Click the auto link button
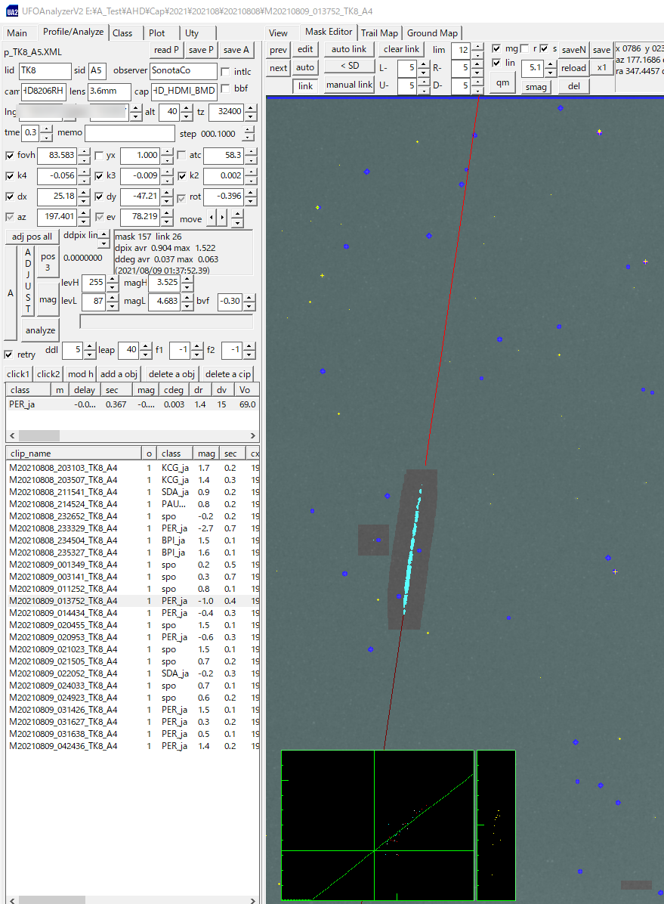 tap(350, 48)
